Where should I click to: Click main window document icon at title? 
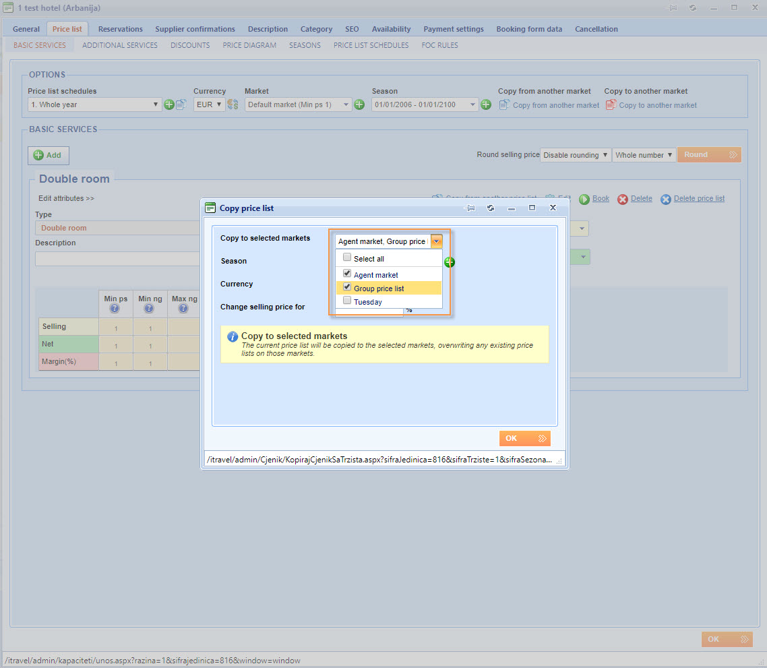click(8, 8)
